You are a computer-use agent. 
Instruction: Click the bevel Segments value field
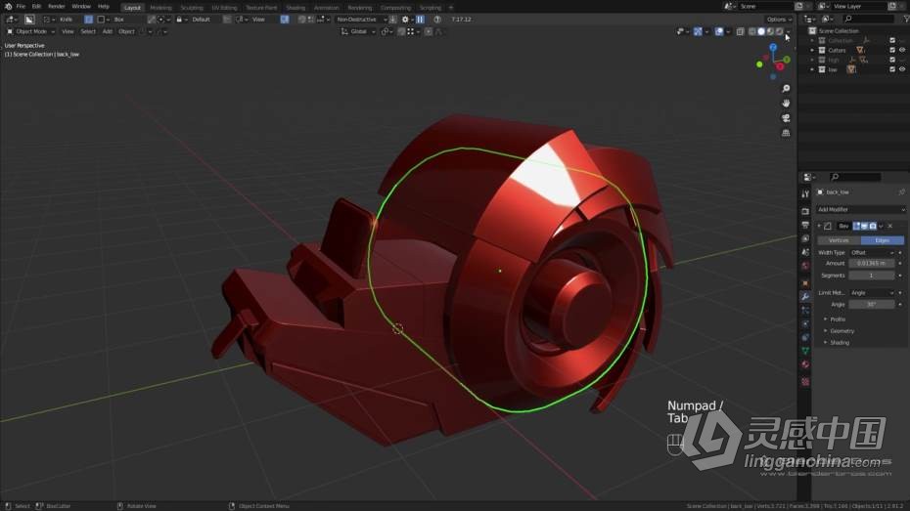click(x=872, y=276)
